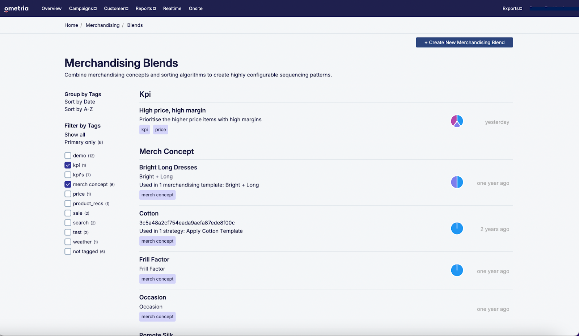Open the Customer dropdown
The image size is (579, 336).
click(116, 8)
